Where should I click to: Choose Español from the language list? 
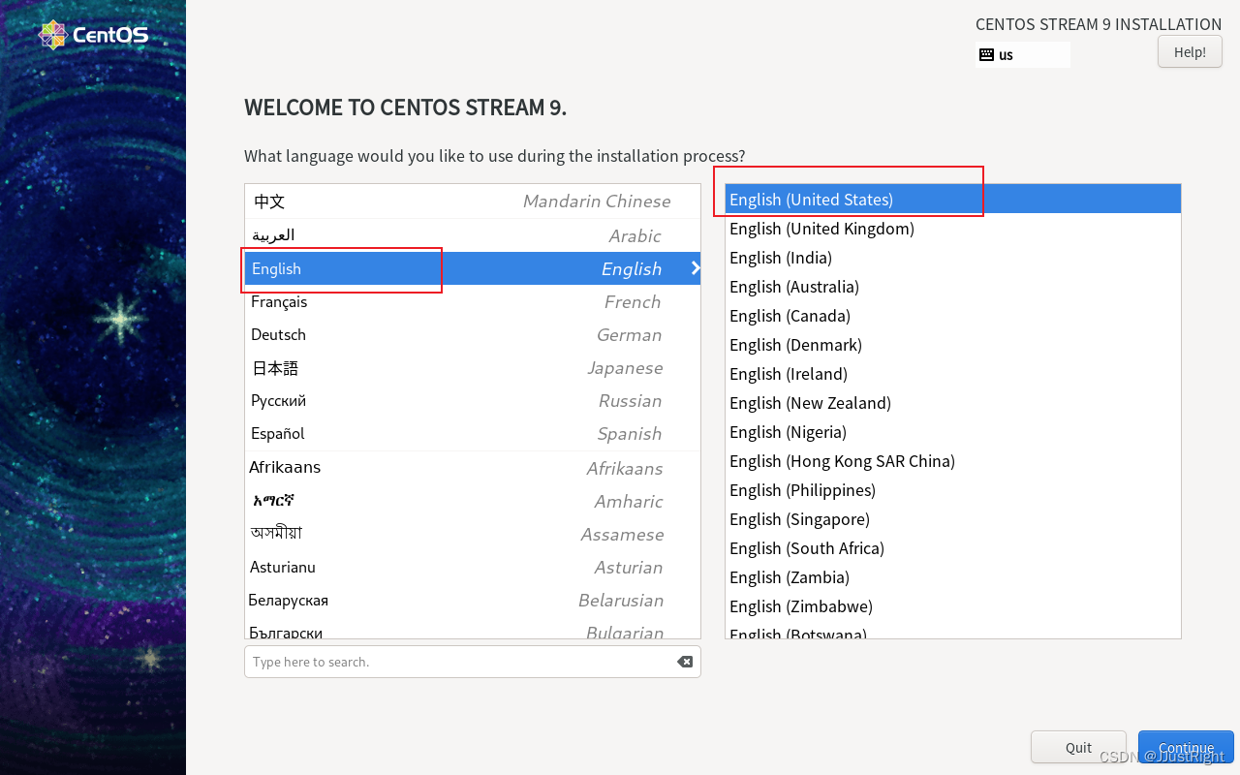(473, 433)
